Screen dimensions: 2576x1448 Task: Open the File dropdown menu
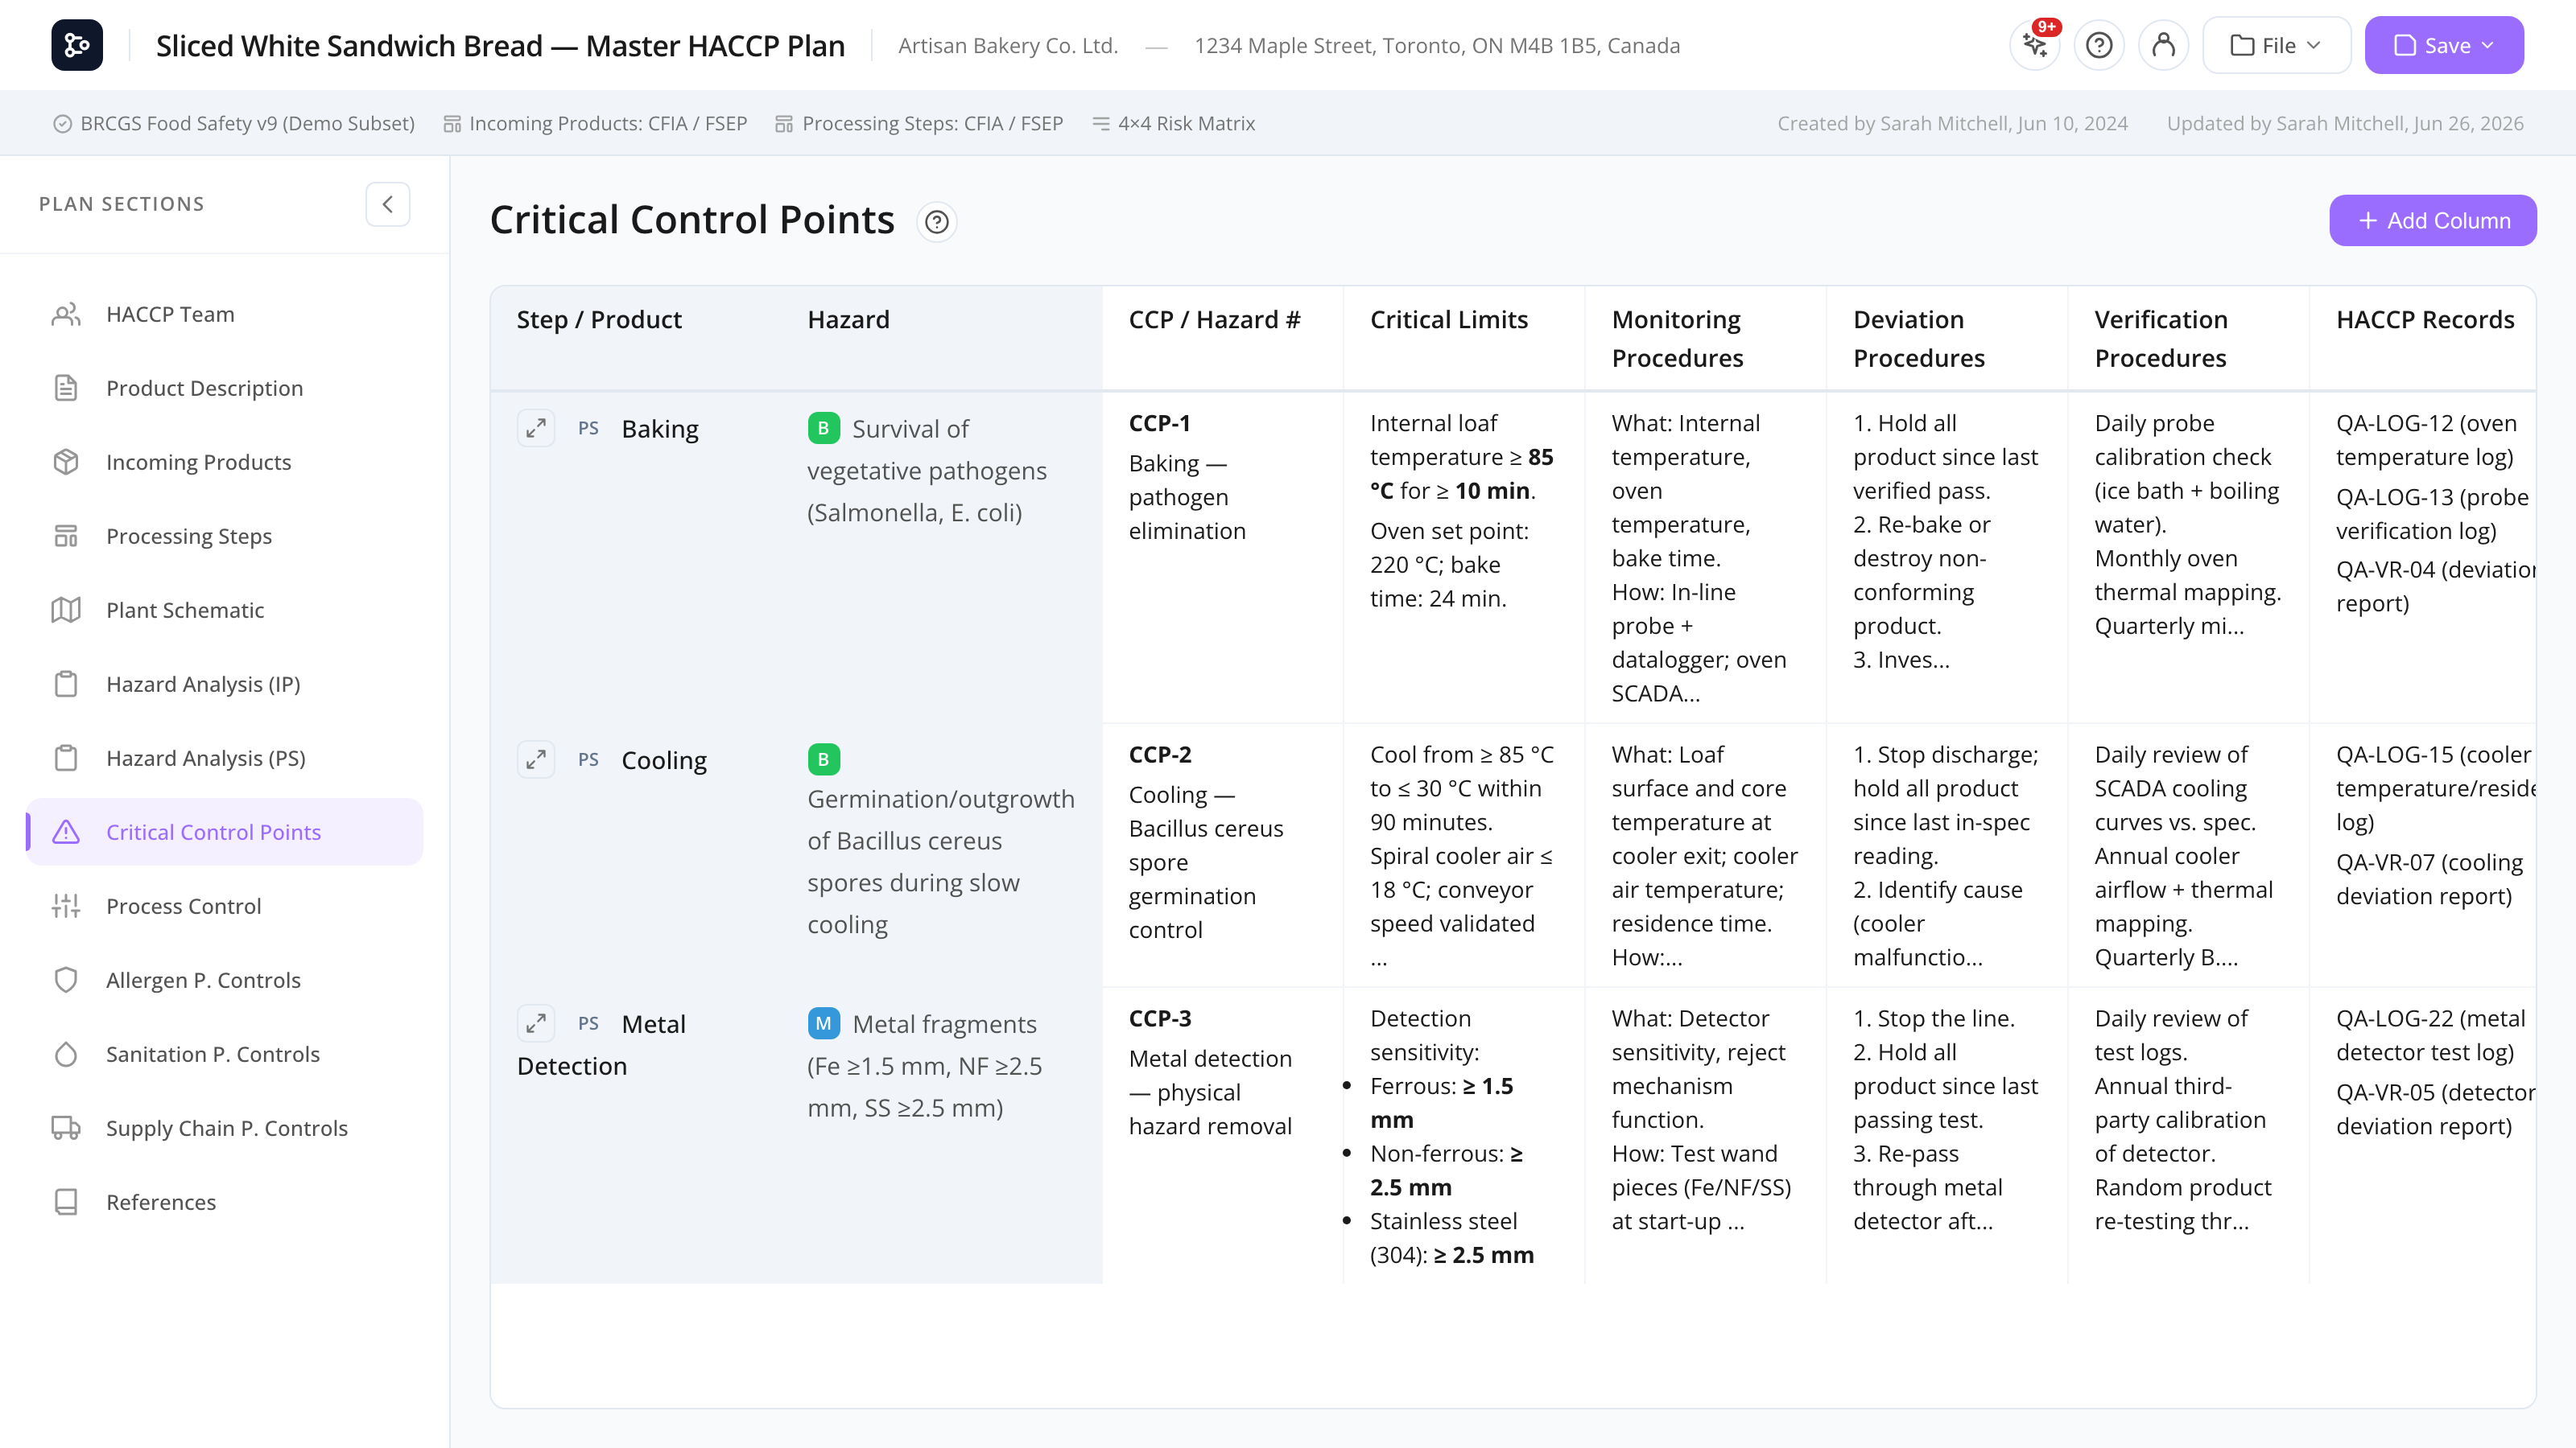[x=2276, y=45]
